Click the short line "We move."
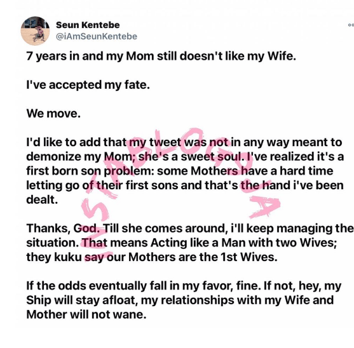This screenshot has width=354, height=348. [x=53, y=113]
